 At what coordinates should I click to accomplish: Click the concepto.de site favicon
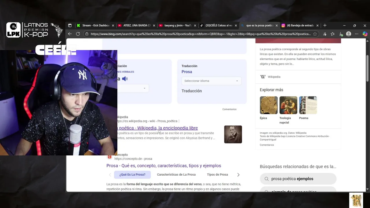110,157
